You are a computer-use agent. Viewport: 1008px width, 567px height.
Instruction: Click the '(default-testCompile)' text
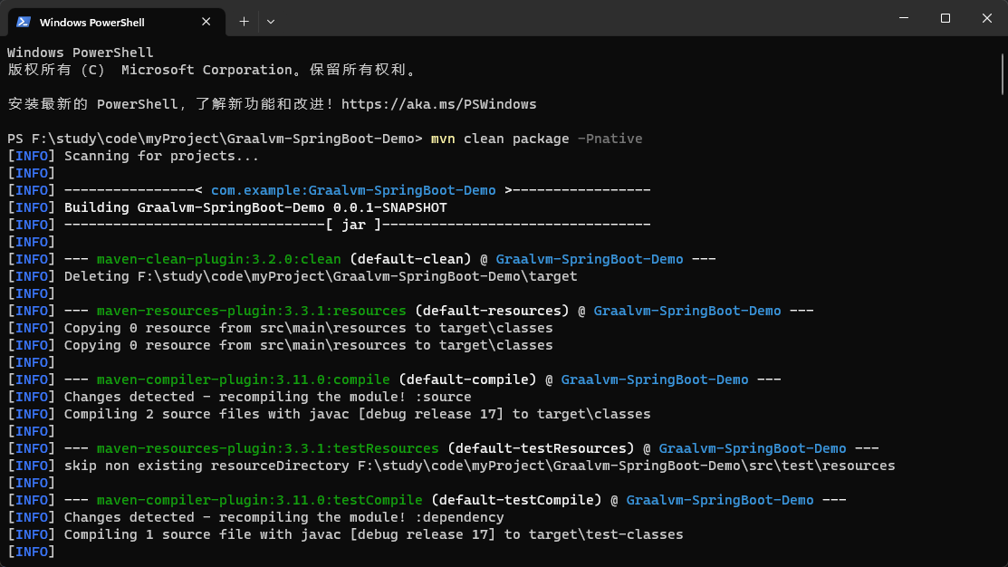[x=516, y=500]
